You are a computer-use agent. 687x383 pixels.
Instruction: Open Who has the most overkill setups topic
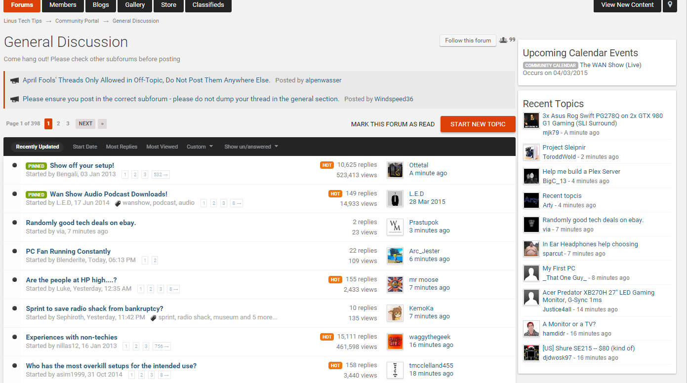point(111,366)
